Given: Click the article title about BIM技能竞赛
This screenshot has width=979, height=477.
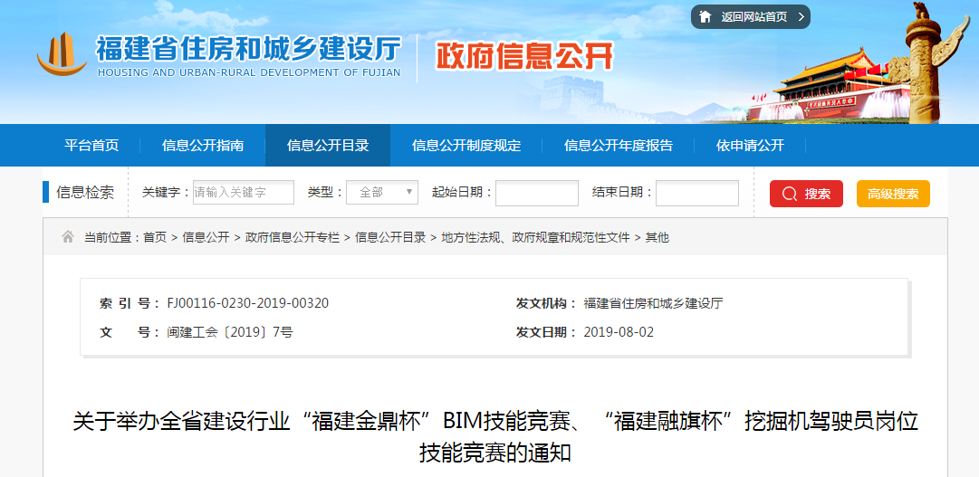Looking at the screenshot, I should (495, 437).
